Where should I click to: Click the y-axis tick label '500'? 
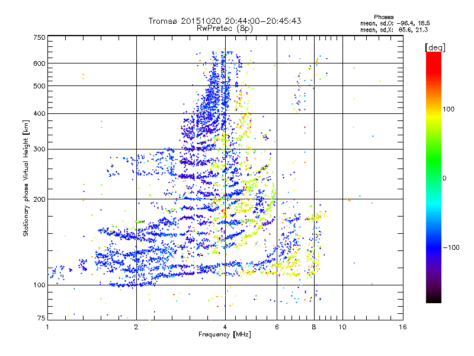[x=39, y=85]
